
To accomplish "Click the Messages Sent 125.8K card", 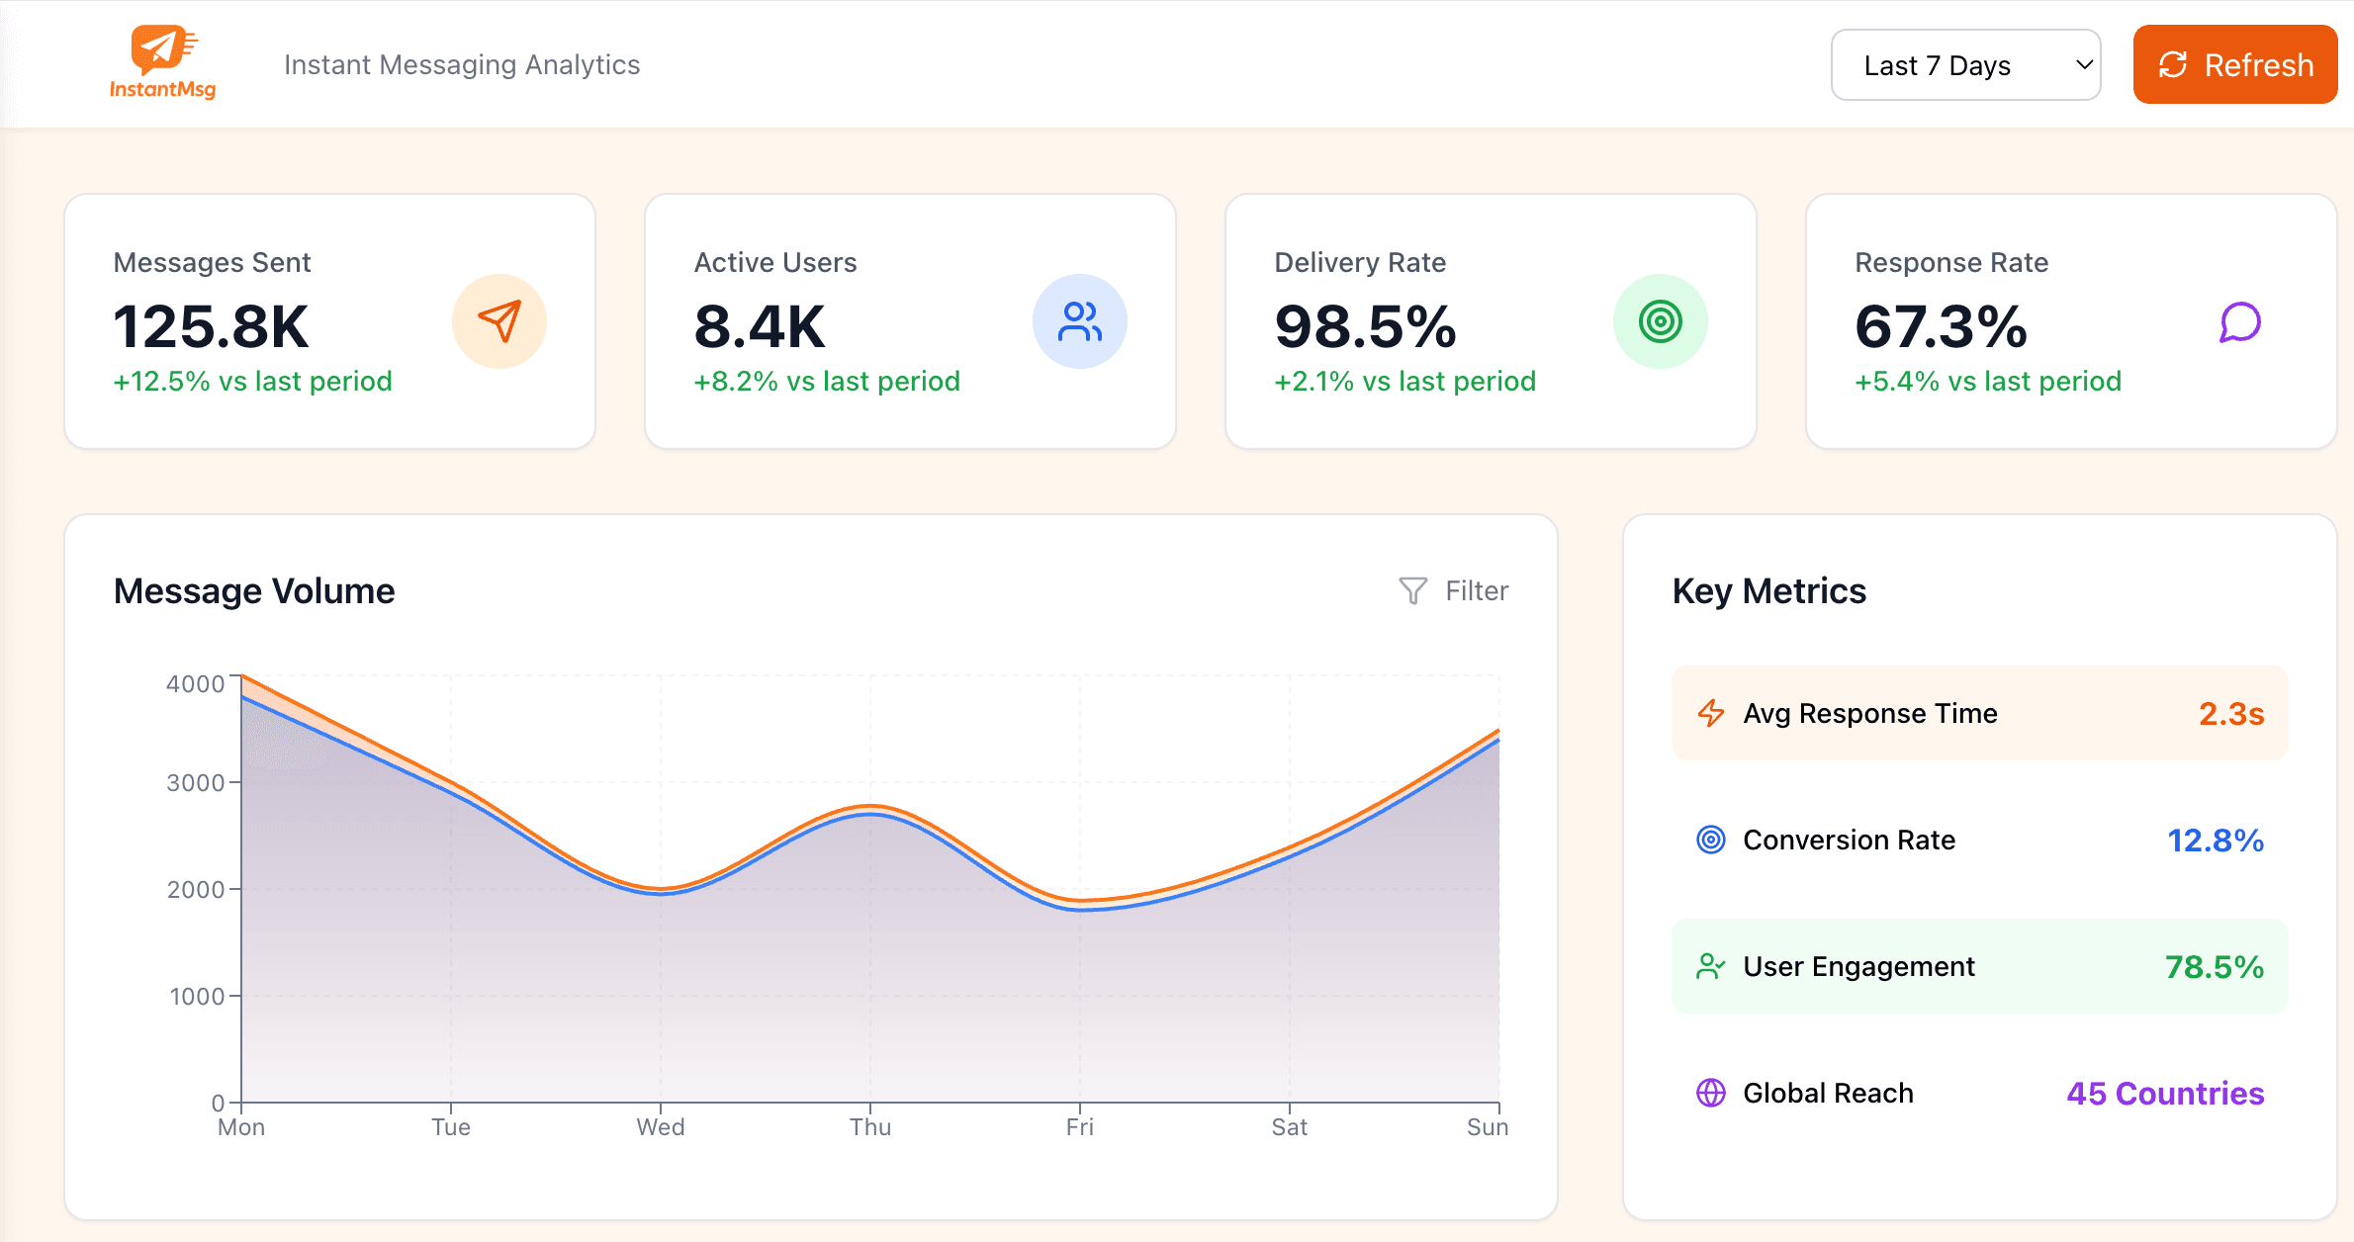I will (329, 321).
